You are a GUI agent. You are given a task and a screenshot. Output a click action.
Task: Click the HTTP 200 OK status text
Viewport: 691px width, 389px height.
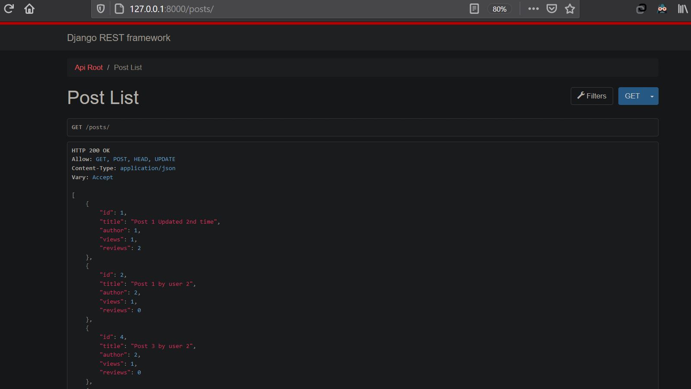(x=91, y=150)
